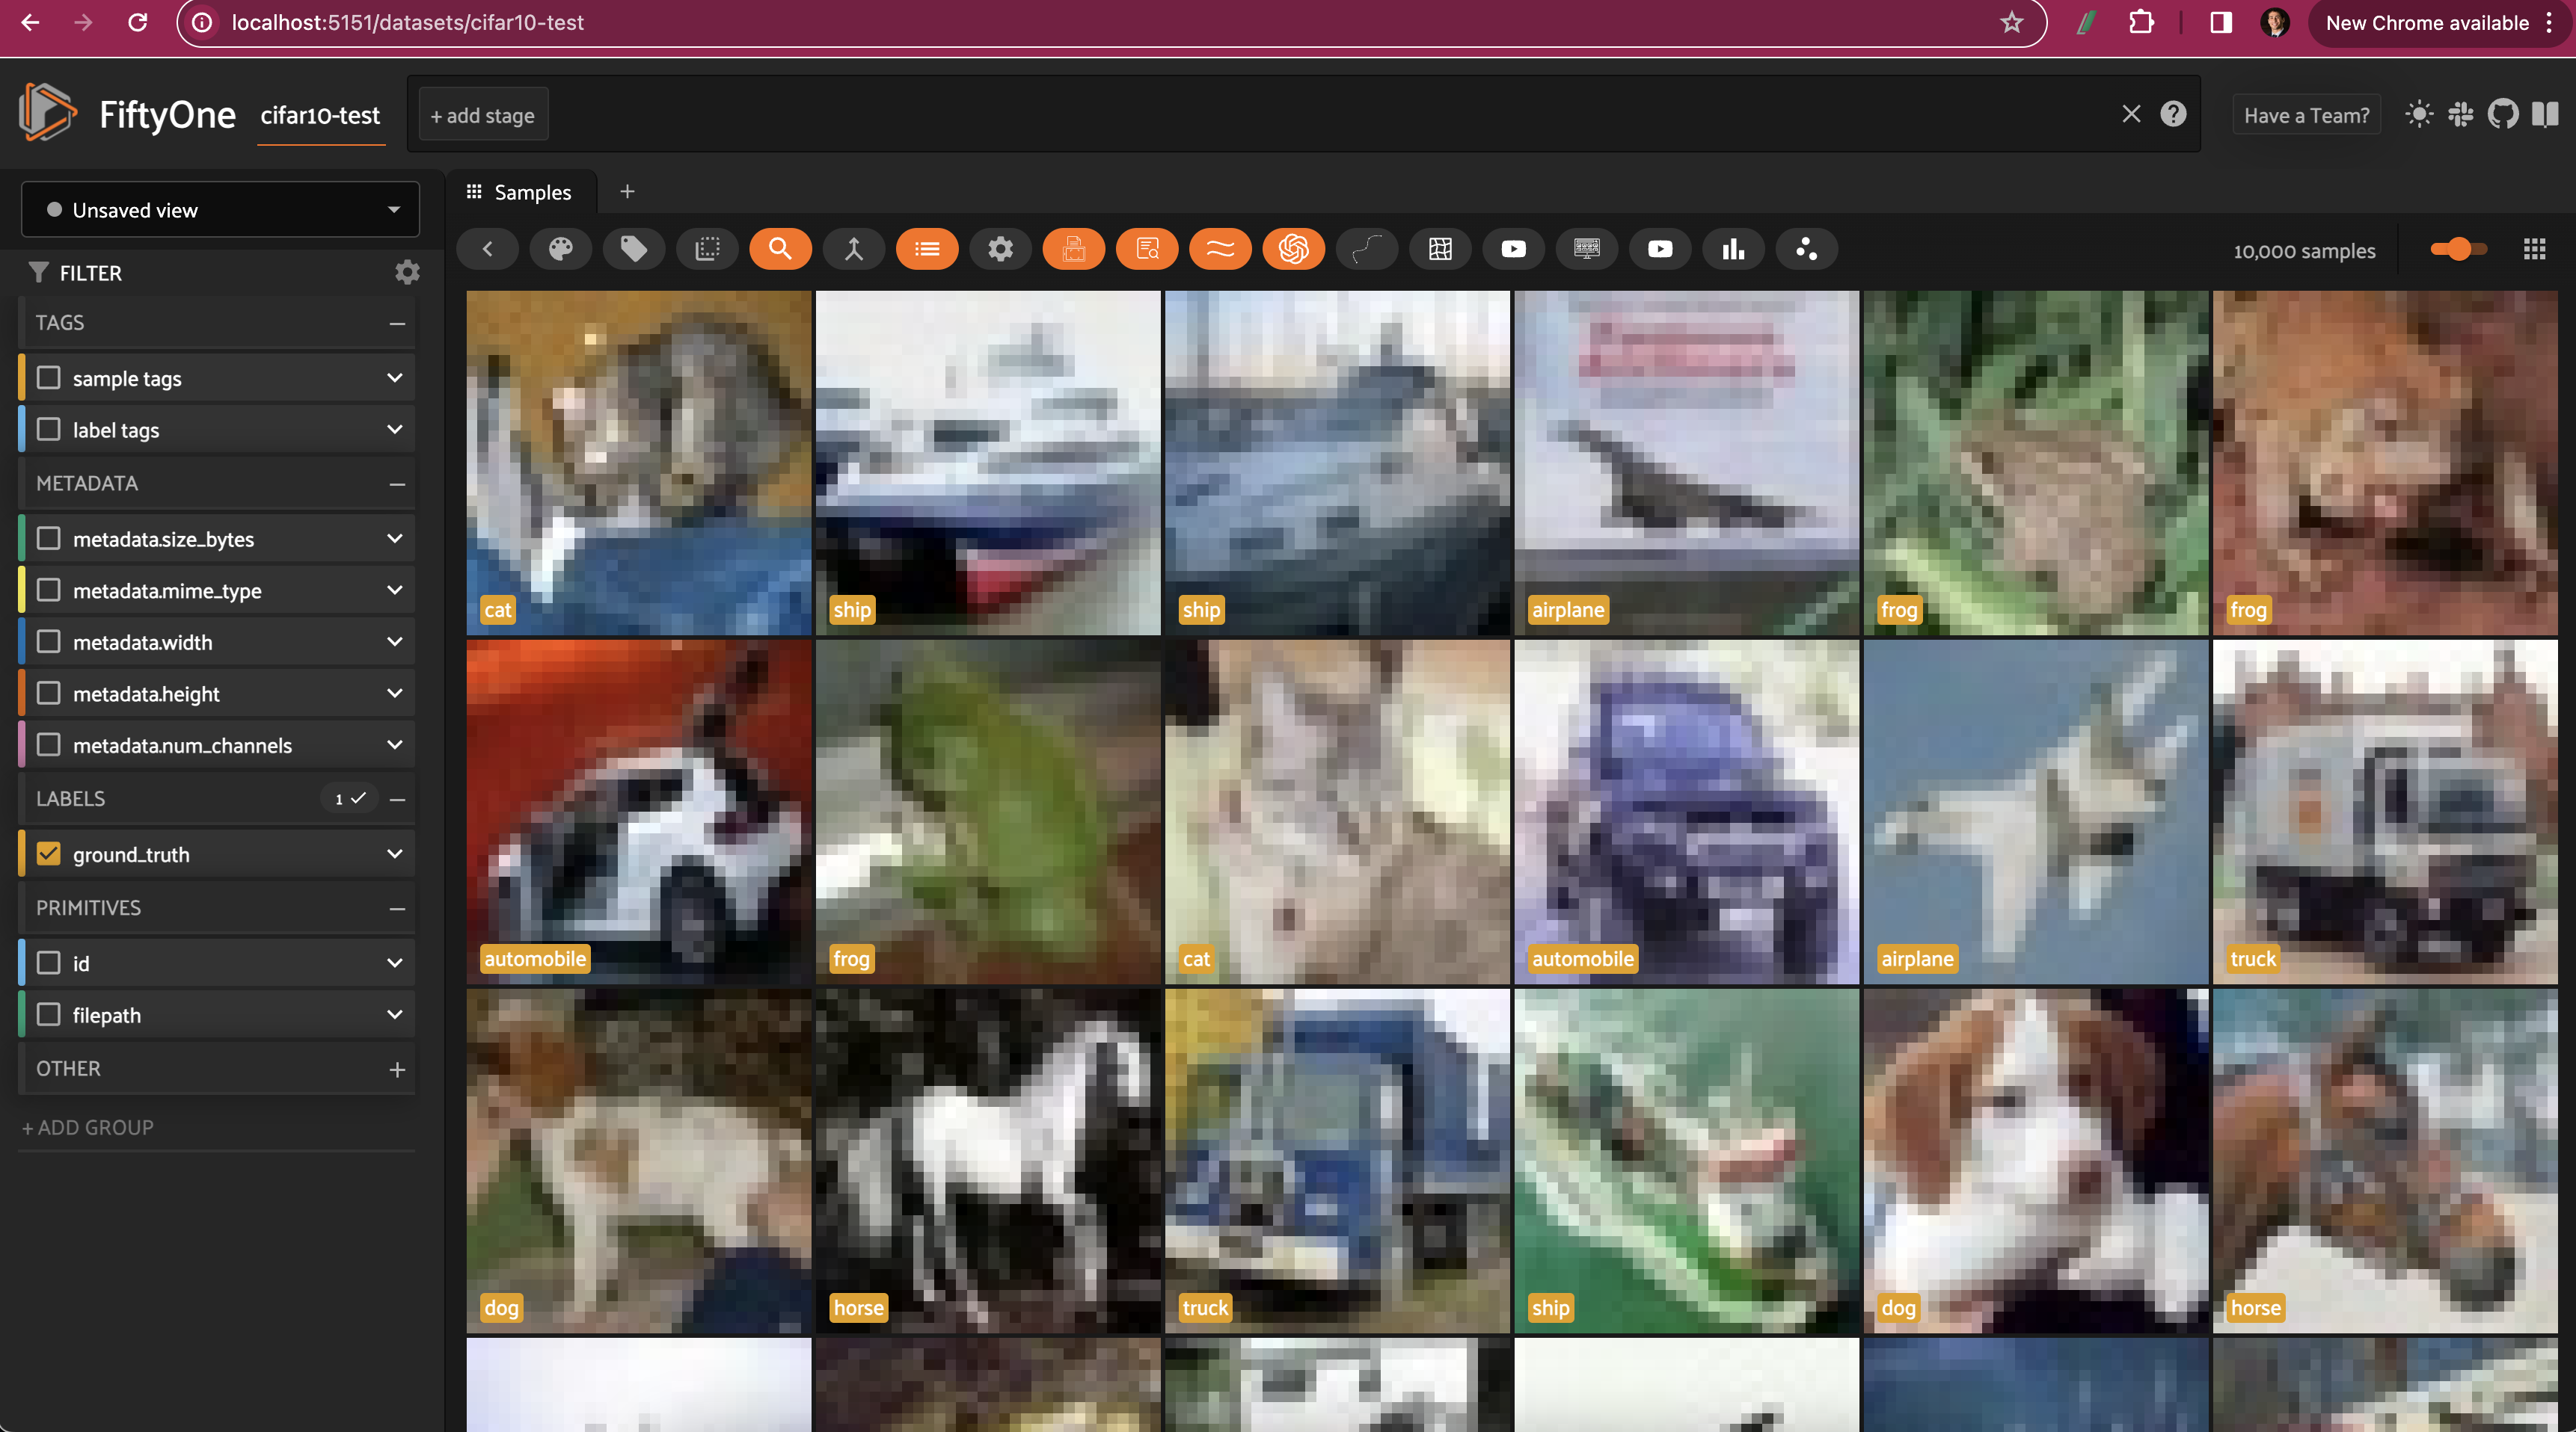Image resolution: width=2576 pixels, height=1432 pixels.
Task: Click the tag samples icon
Action: 634,249
